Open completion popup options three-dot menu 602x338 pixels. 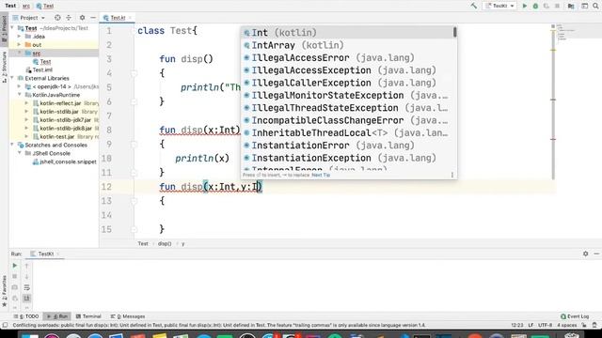coord(451,176)
